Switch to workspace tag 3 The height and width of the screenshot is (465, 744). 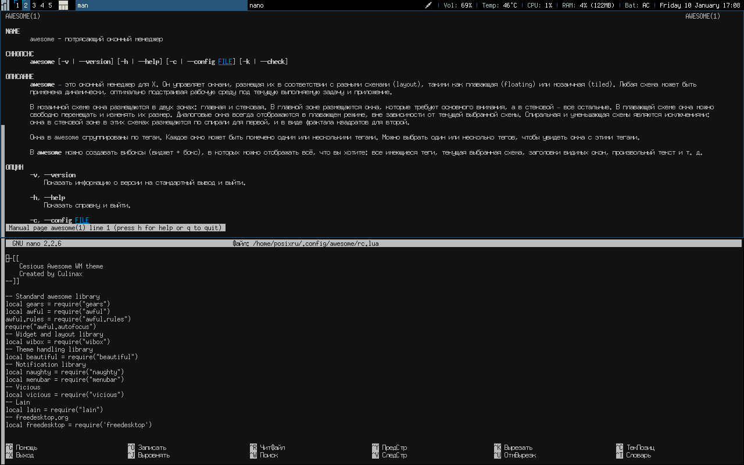[x=34, y=5]
